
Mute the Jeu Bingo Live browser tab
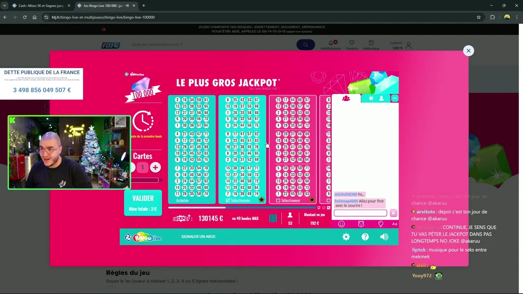coord(128,6)
